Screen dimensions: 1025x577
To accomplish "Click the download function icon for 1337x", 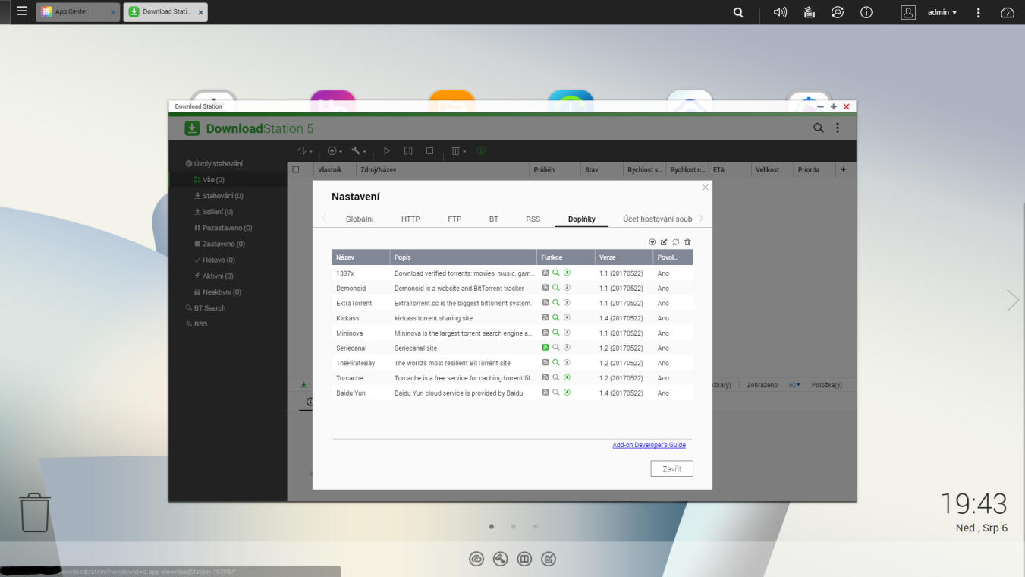I will click(567, 273).
